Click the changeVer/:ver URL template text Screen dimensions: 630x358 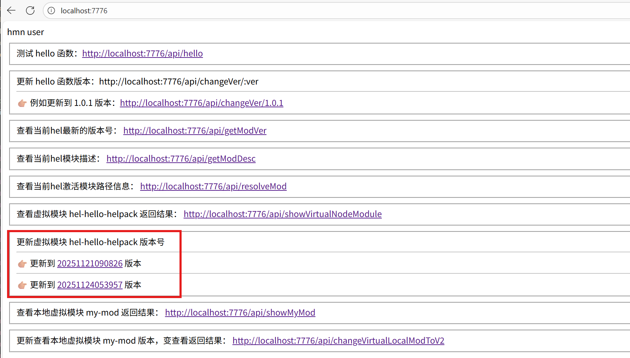178,81
